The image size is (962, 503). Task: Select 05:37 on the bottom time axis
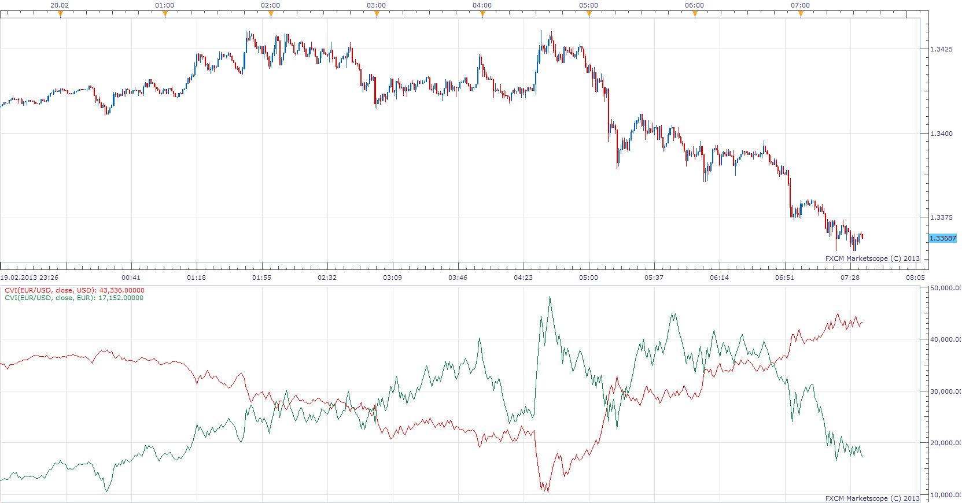click(x=654, y=278)
